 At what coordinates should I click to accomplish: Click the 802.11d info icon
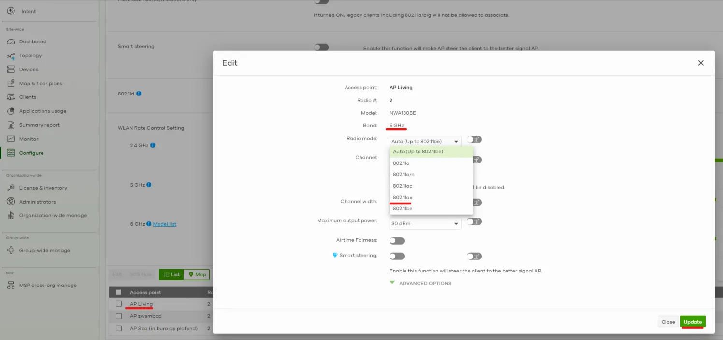tap(139, 94)
